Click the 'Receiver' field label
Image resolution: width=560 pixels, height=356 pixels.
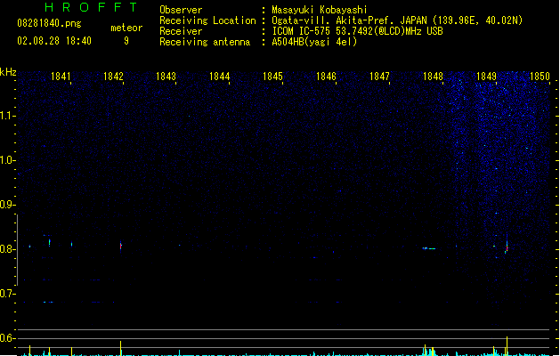(181, 31)
